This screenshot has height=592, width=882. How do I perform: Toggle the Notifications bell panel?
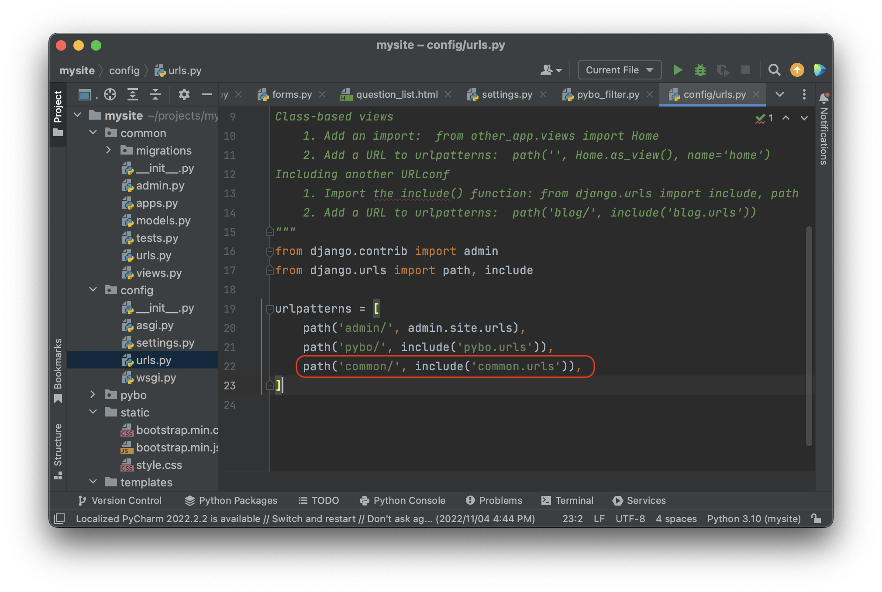click(x=824, y=98)
